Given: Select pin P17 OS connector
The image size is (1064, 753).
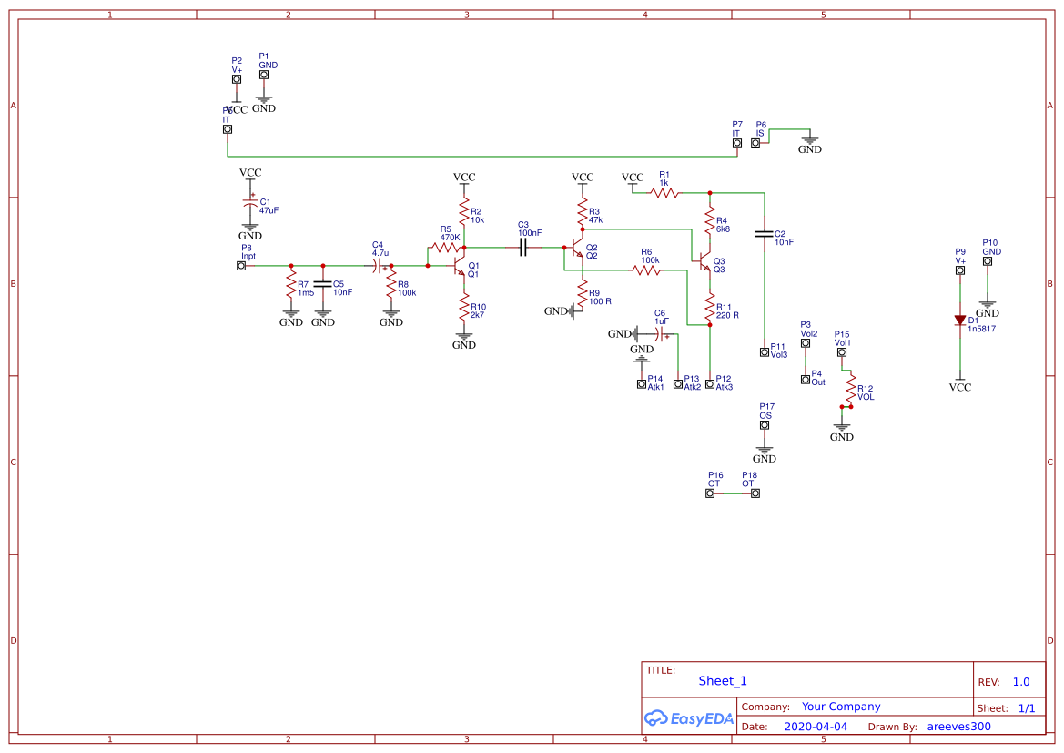Looking at the screenshot, I should click(x=765, y=425).
